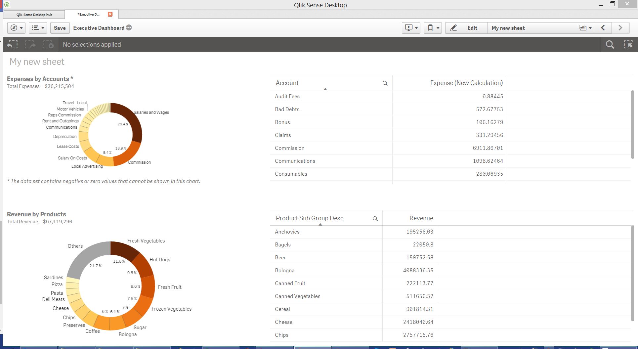Image resolution: width=638 pixels, height=349 pixels.
Task: Select the Audit Fees account row
Action: 388,96
